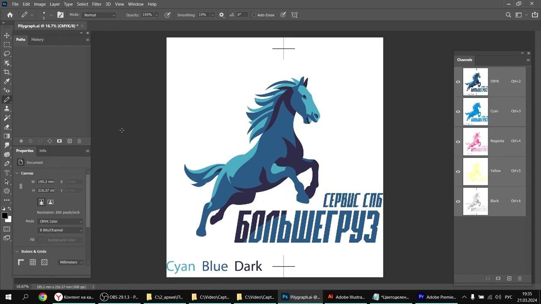Image resolution: width=541 pixels, height=304 pixels.
Task: Set canvas to landscape orientation
Action: [50, 202]
